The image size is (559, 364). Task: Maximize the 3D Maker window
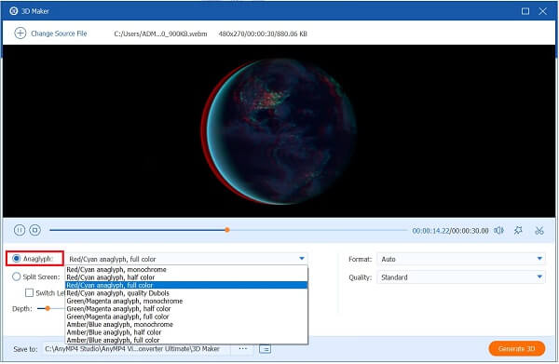point(525,11)
